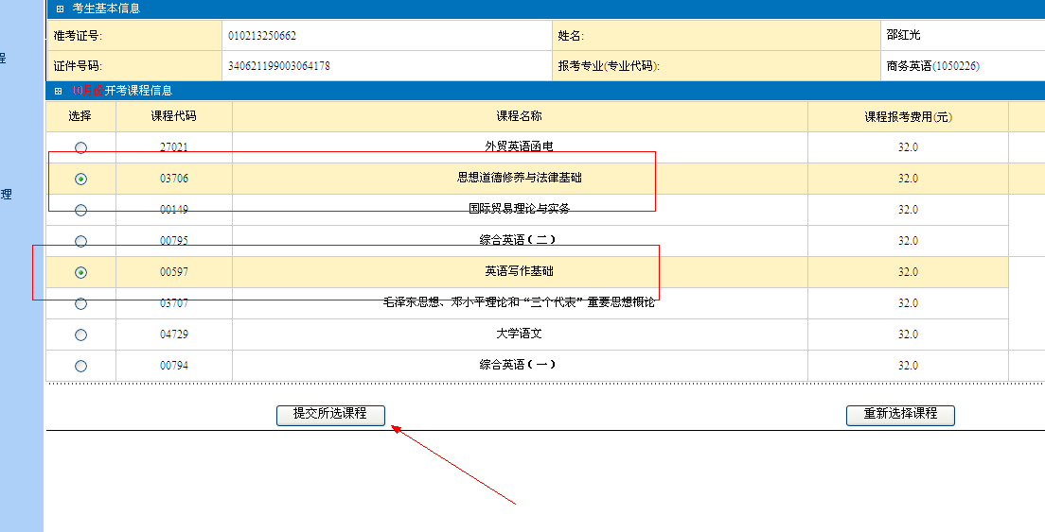The height and width of the screenshot is (532, 1045).
Task: Click the 课程名称 column header
Action: [x=519, y=116]
